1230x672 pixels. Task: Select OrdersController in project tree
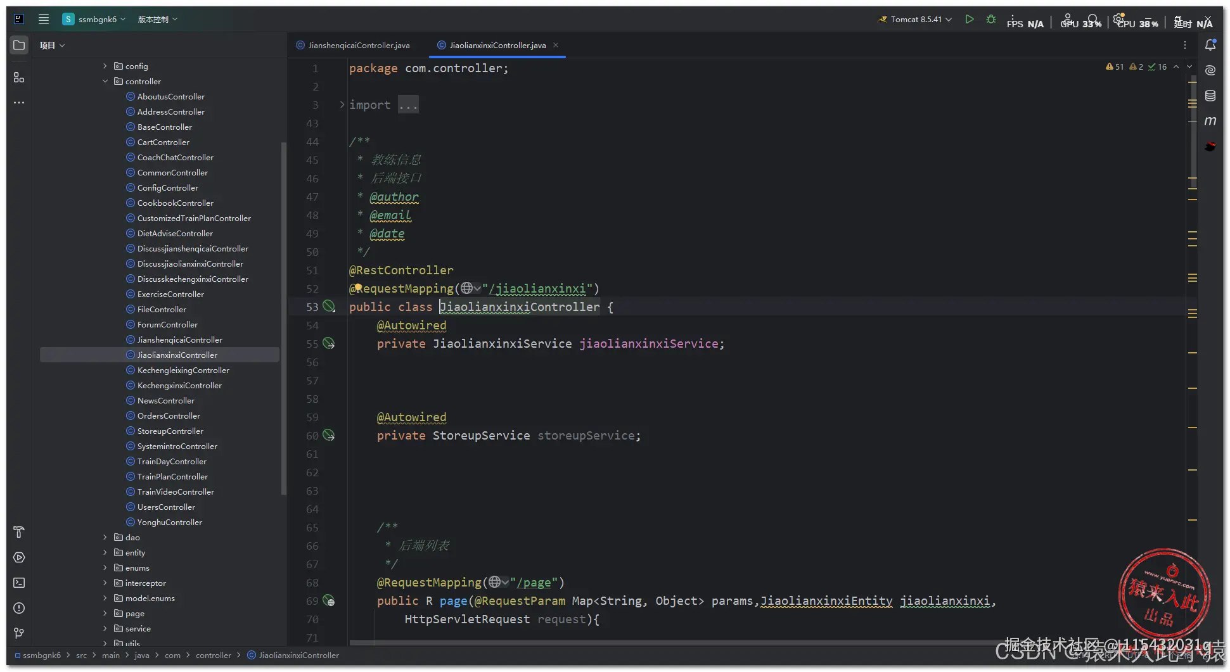(169, 415)
